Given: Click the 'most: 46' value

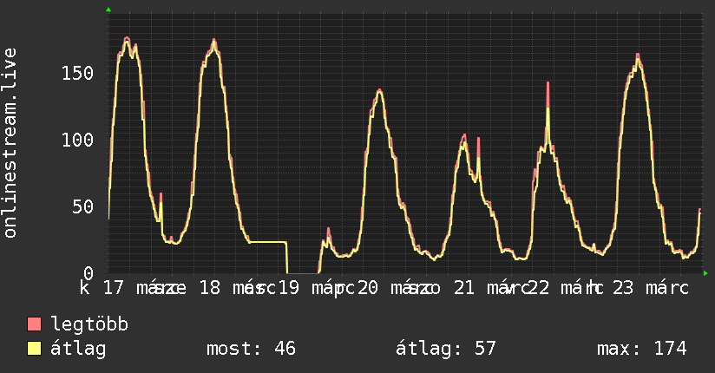Looking at the screenshot, I should tap(252, 349).
